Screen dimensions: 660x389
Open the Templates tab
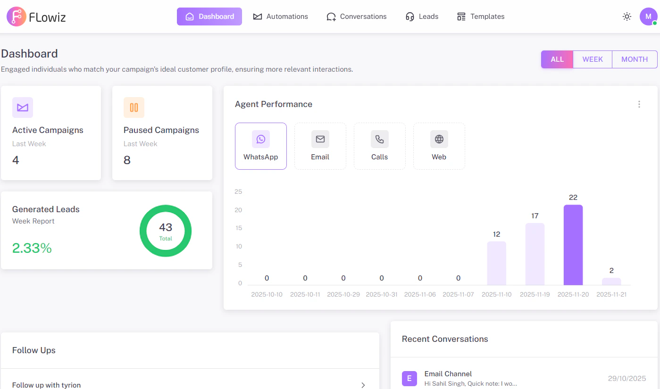coord(481,17)
